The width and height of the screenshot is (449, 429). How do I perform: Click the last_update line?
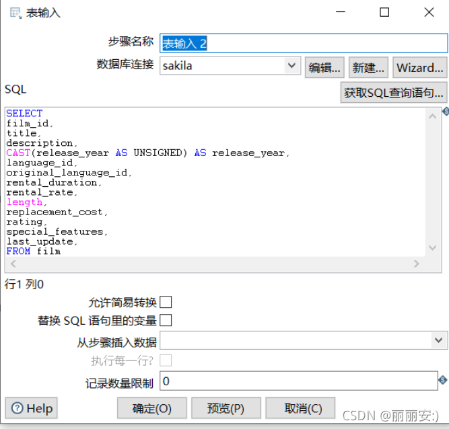point(42,241)
